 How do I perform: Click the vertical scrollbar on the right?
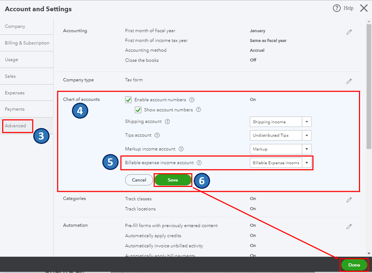[x=369, y=93]
